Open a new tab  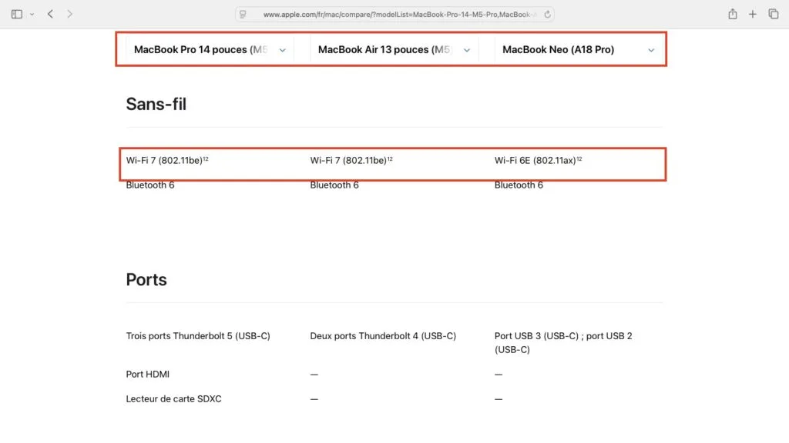click(x=752, y=14)
